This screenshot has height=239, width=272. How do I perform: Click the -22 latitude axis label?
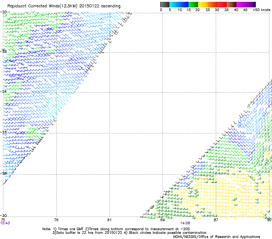coord(3,51)
